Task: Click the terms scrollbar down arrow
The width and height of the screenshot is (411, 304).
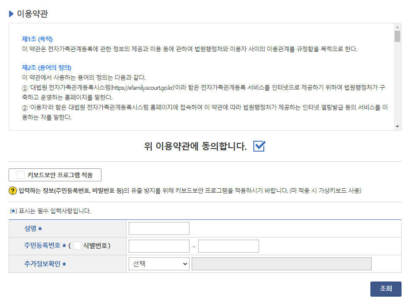Action: click(397, 127)
